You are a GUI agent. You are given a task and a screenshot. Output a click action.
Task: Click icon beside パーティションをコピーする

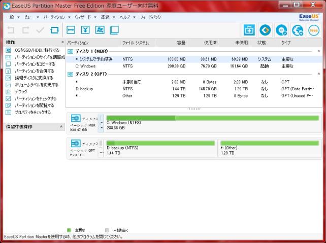click(8, 64)
